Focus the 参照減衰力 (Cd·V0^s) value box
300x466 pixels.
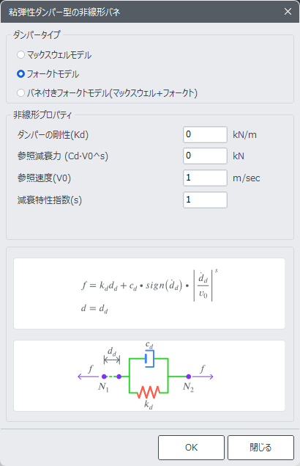pos(205,156)
